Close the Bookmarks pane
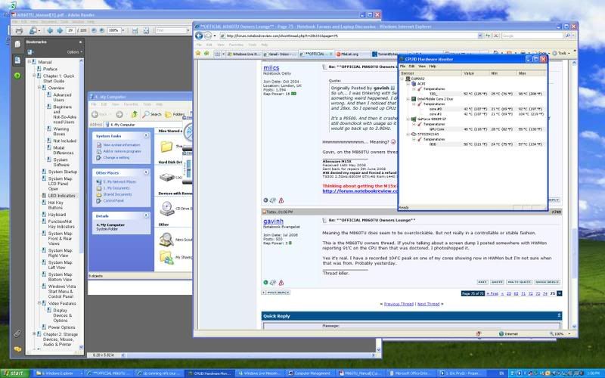Image resolution: width=605 pixels, height=378 pixels. pos(80,42)
